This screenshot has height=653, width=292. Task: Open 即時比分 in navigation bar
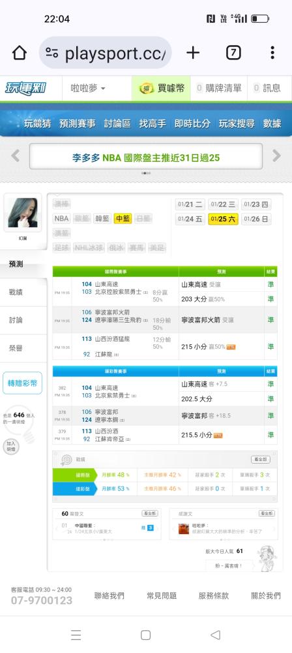click(192, 123)
